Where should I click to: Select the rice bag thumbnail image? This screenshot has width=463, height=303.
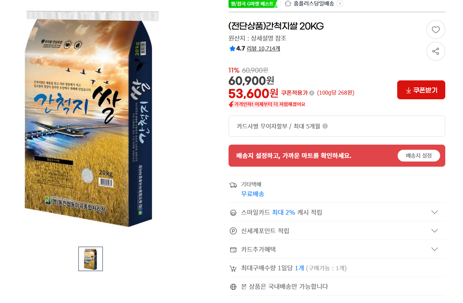point(90,259)
